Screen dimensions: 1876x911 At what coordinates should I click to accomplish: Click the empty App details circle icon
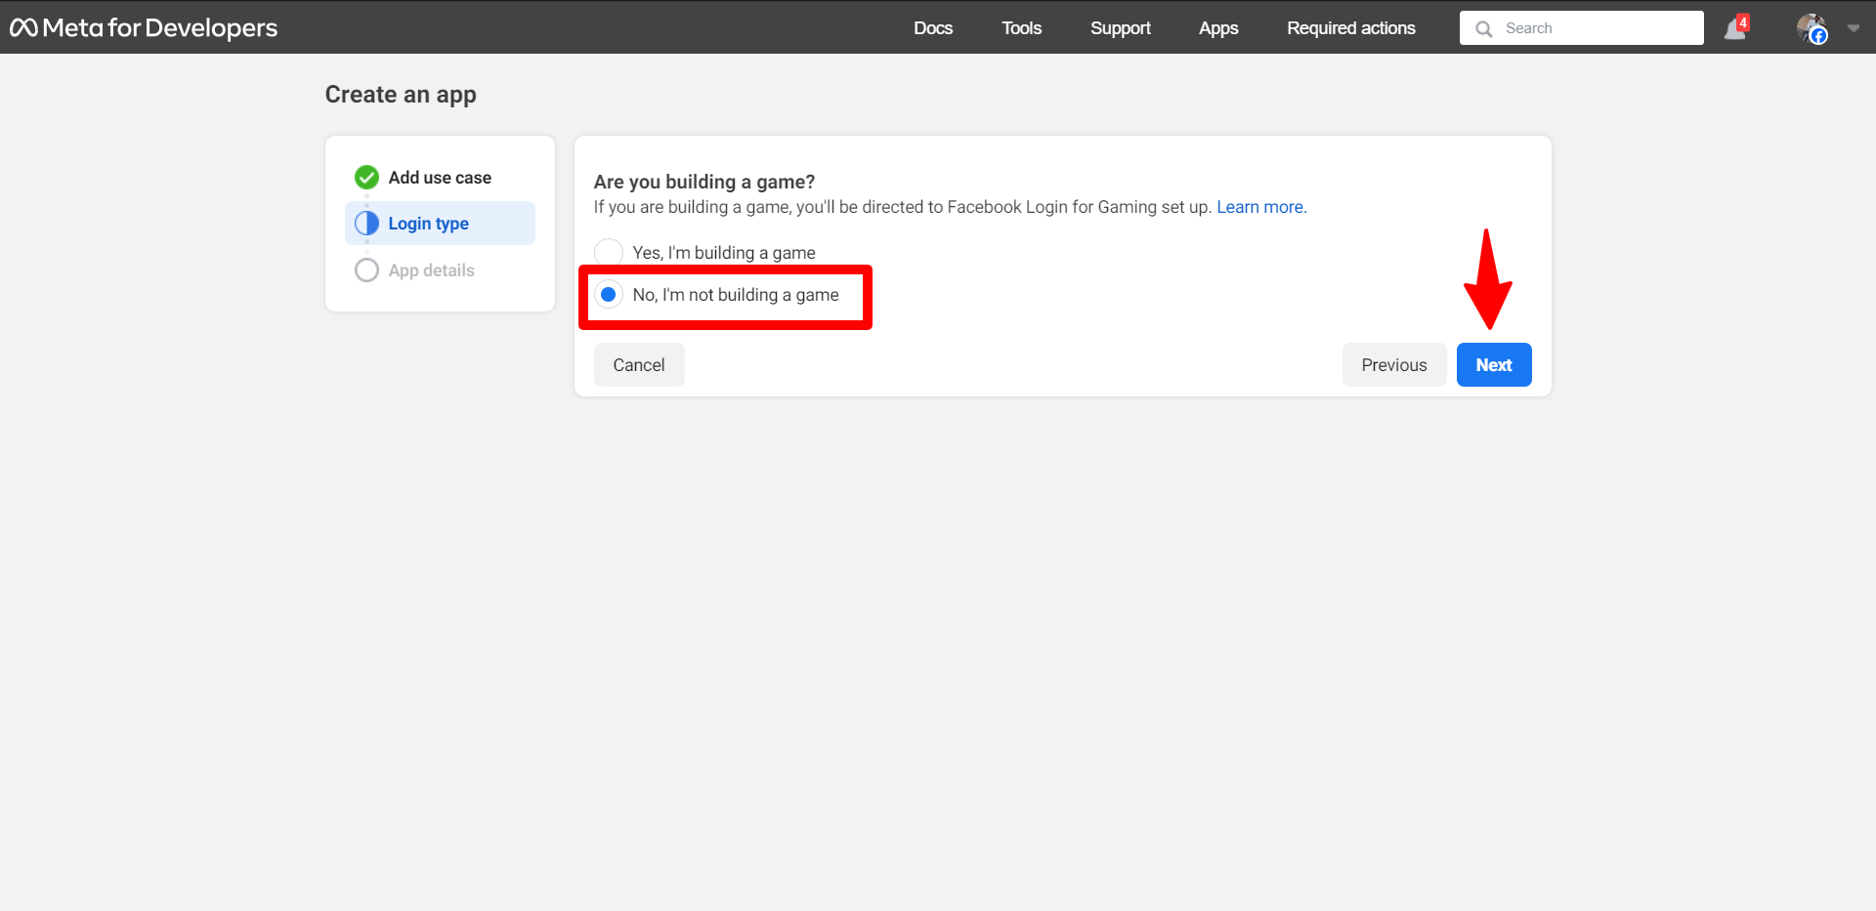(366, 269)
